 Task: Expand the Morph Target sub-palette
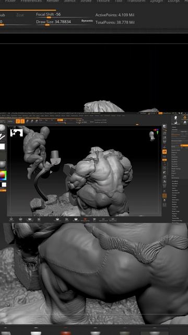point(176,211)
